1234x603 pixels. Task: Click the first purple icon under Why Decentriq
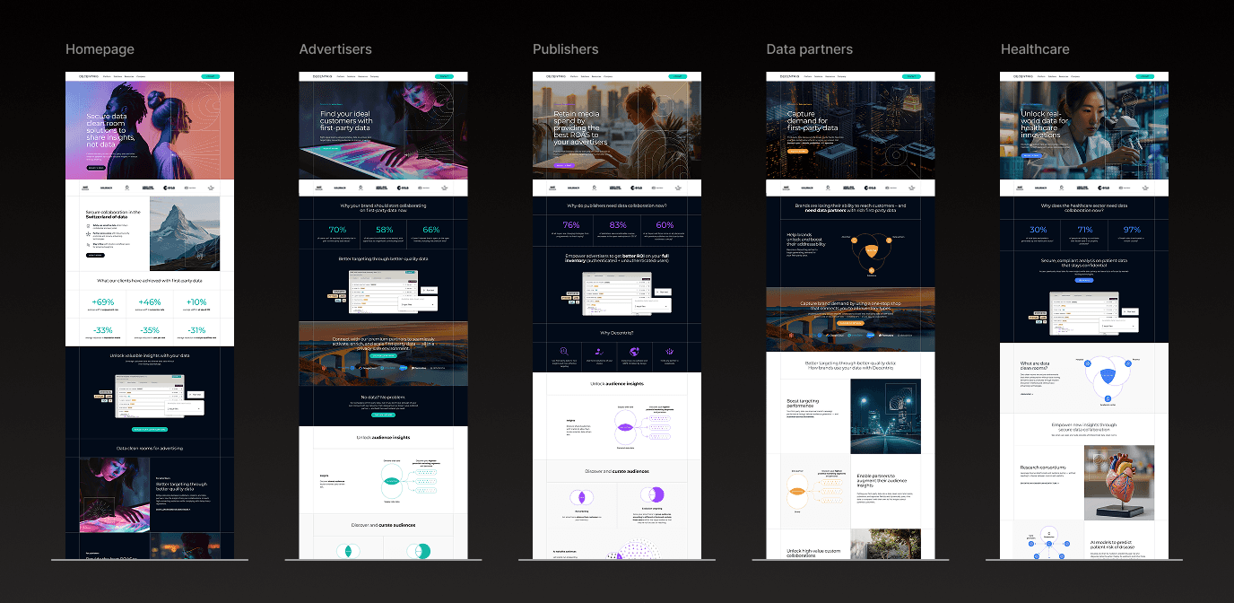point(562,351)
